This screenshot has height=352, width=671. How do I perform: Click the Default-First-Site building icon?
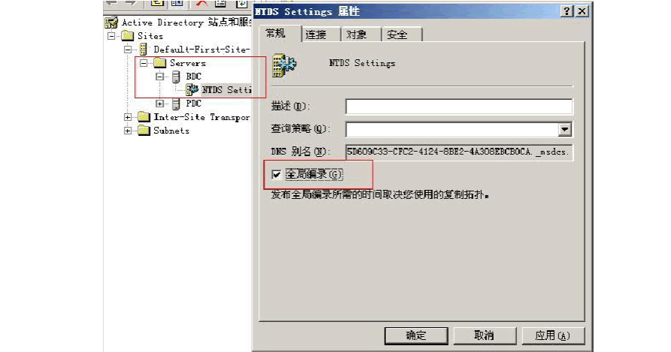(144, 50)
